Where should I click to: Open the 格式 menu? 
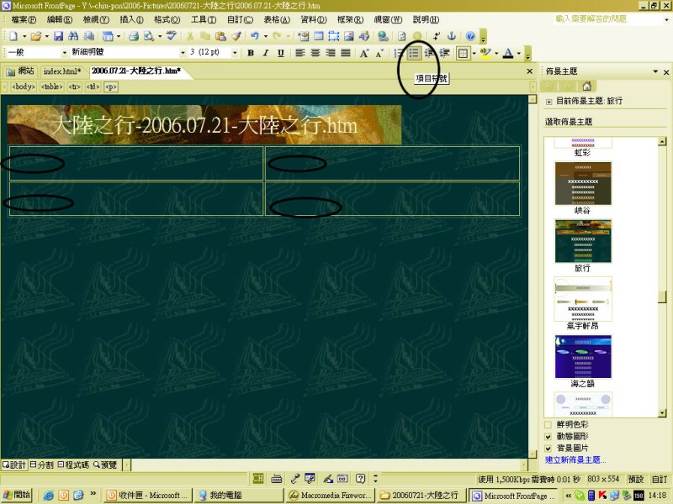167,19
